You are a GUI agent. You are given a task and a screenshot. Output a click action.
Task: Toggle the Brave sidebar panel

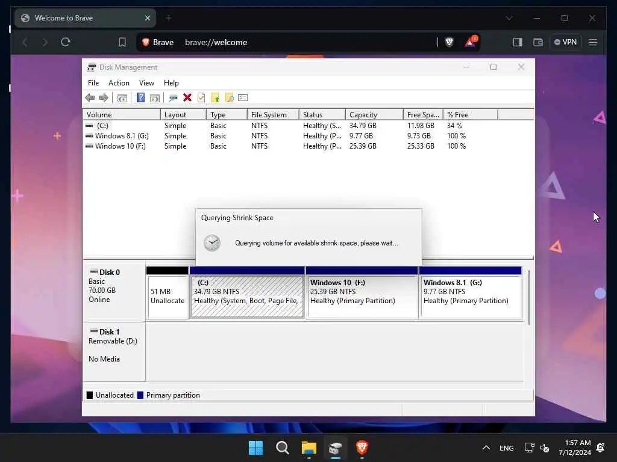[518, 42]
